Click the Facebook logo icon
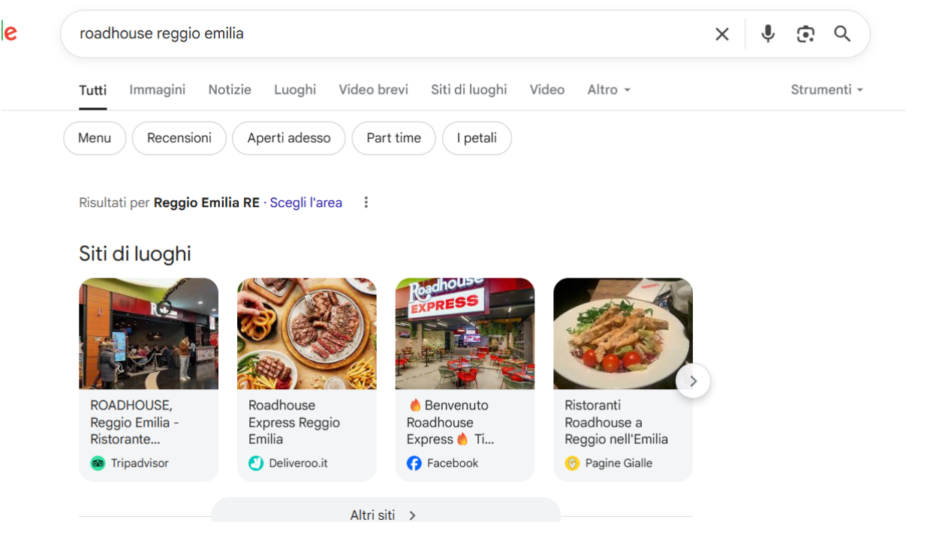930x540 pixels. 414,463
